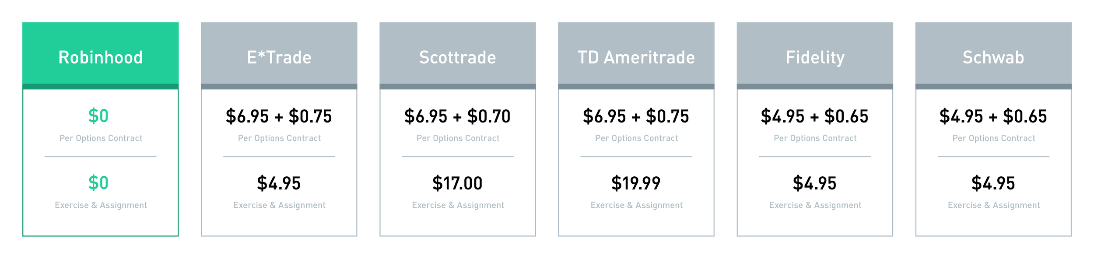Click Scottrade's $6.95 + $0.70 price
Screen dimensions: 1094x259
pos(457,116)
